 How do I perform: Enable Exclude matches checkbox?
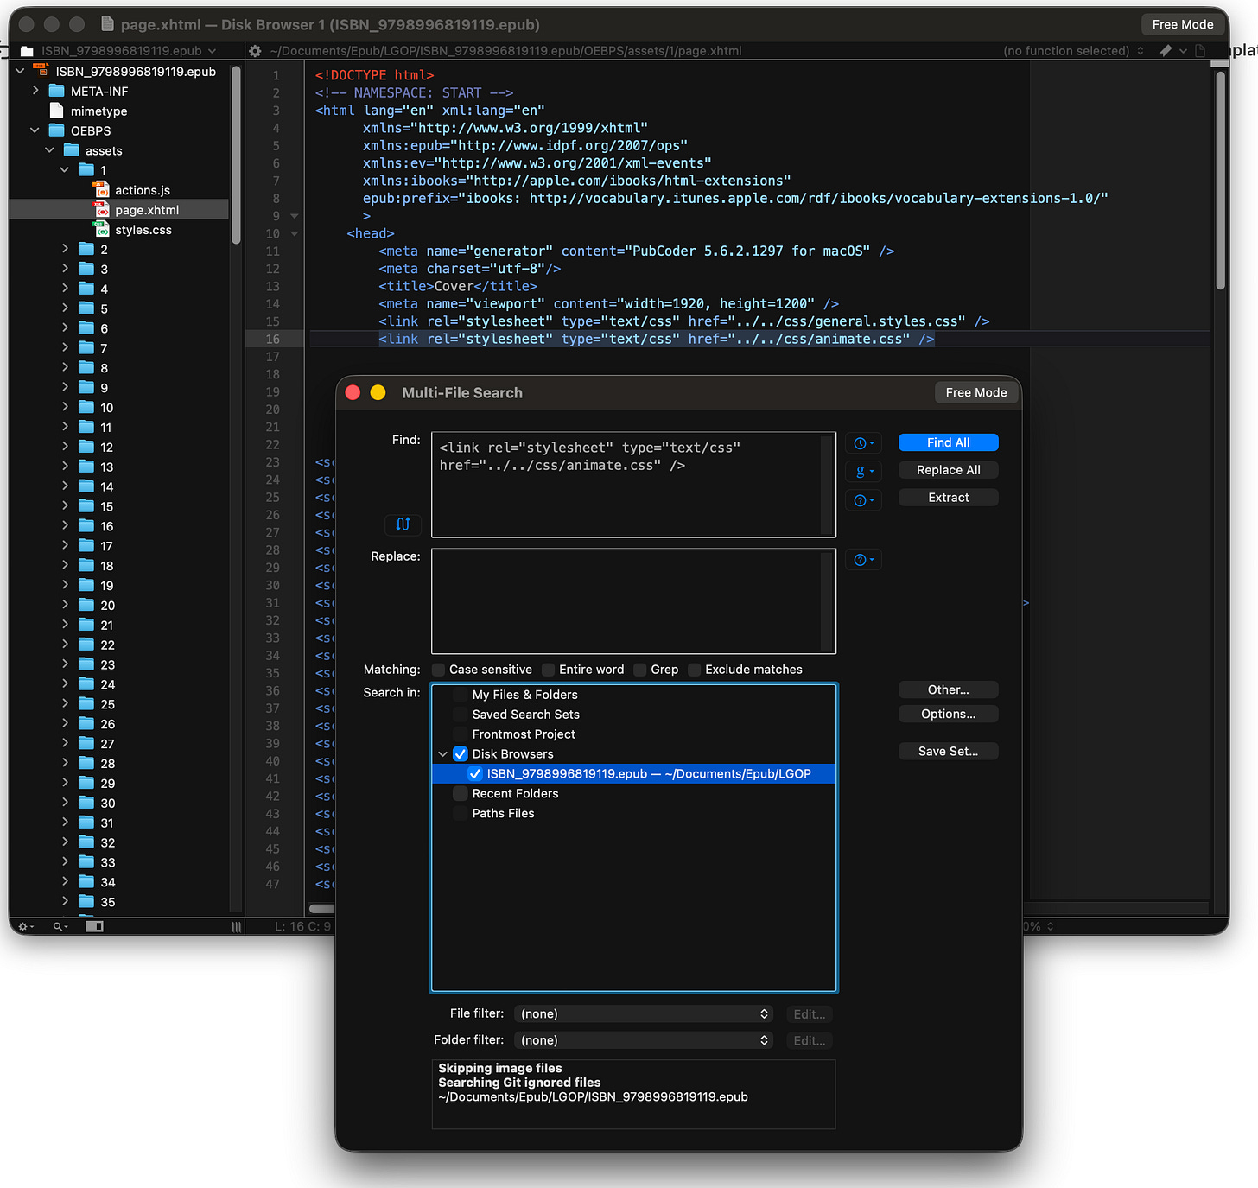(x=695, y=670)
